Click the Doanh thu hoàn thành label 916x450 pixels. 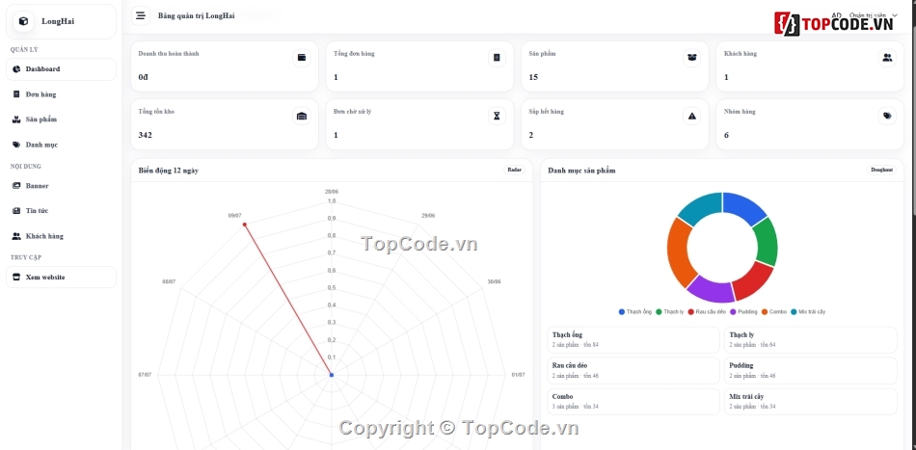tap(169, 54)
